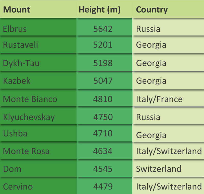
Task: Select the Klyuchevskay mount cell
Action: click(29, 117)
